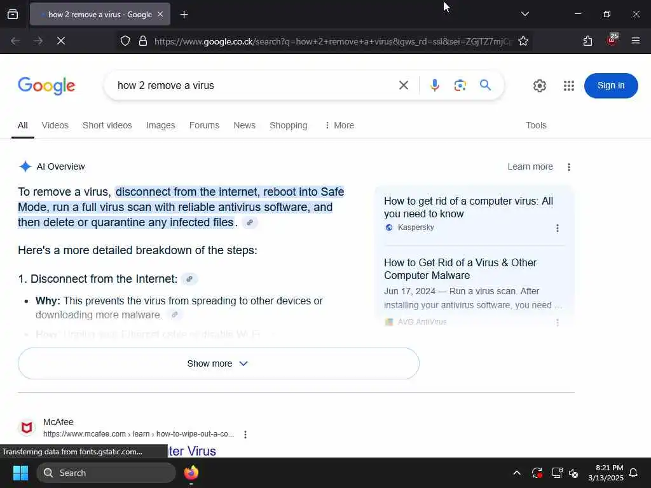Select the All results tab
Screen dimensions: 651x488
pyautogui.click(x=23, y=125)
